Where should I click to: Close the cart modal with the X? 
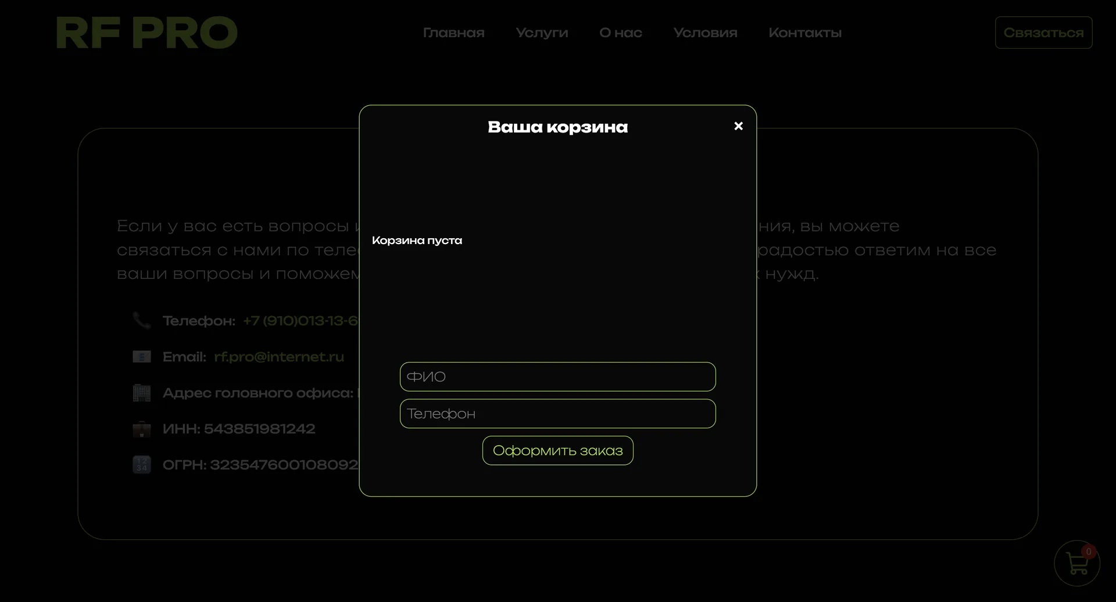(738, 126)
